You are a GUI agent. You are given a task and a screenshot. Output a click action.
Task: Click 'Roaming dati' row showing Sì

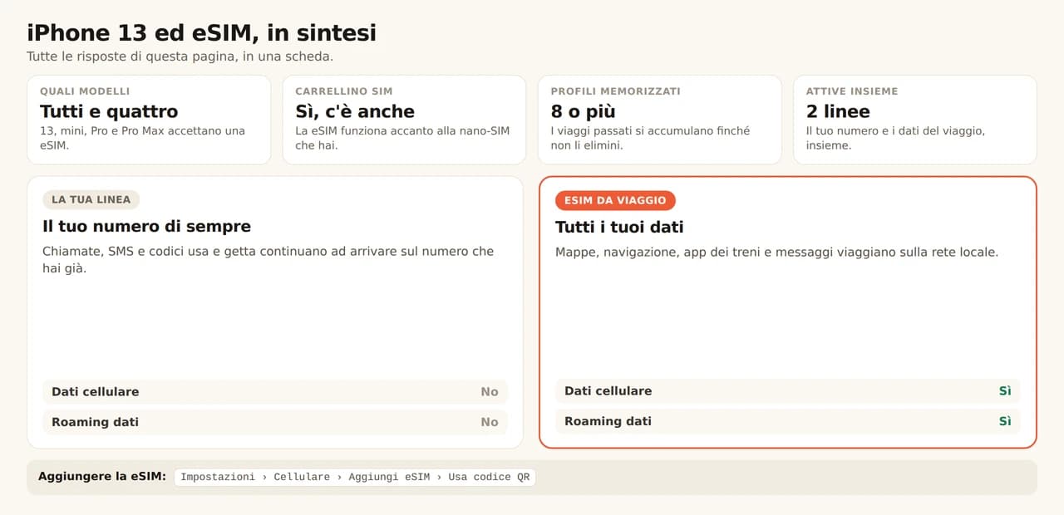click(788, 421)
